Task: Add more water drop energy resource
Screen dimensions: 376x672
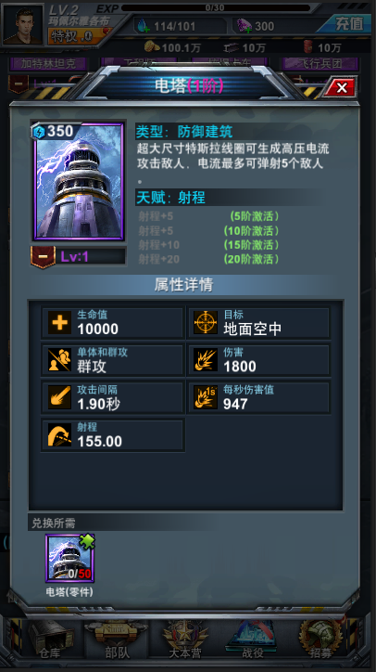Action: [142, 26]
